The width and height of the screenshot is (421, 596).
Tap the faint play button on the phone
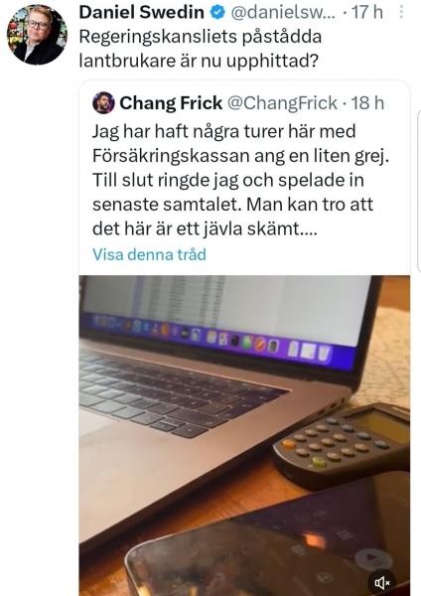click(x=369, y=558)
